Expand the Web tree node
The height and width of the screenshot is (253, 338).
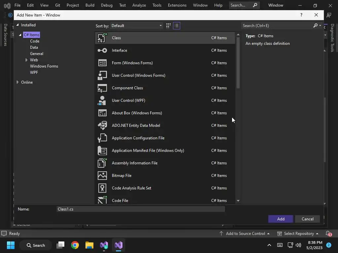26,60
